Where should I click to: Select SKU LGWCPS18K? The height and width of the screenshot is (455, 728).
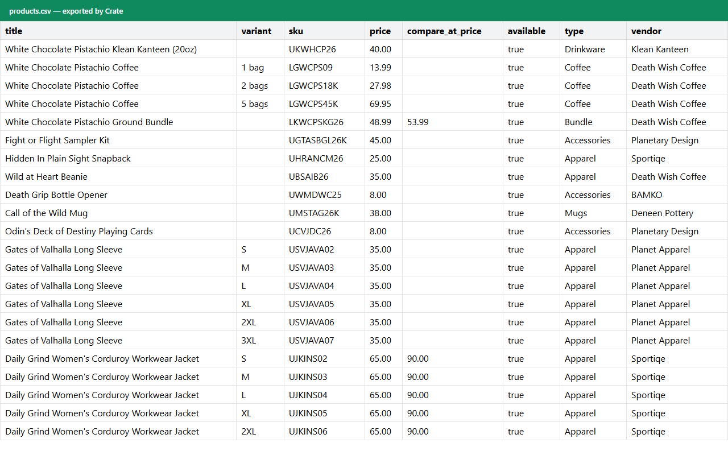[x=324, y=85]
